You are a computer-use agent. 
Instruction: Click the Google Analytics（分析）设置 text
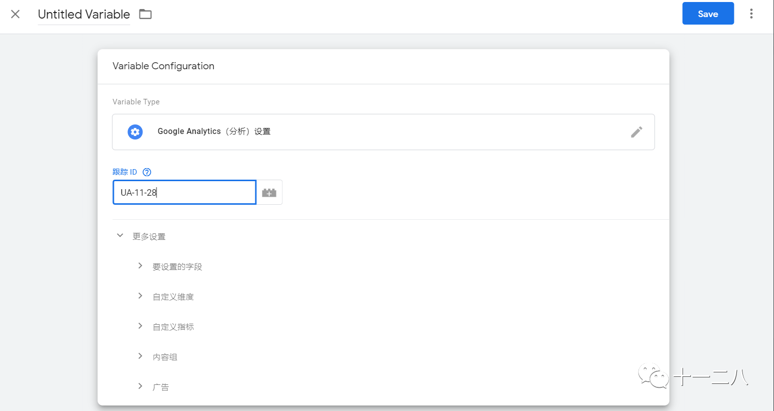tap(214, 131)
